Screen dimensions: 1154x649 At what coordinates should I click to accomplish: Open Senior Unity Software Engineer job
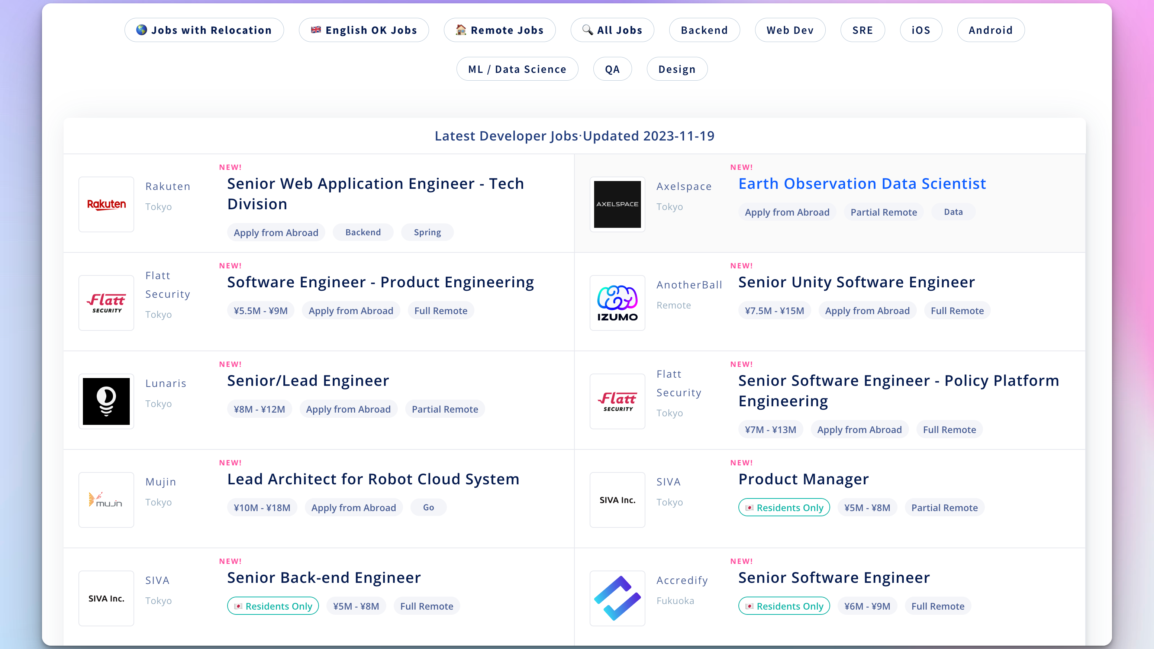tap(857, 282)
